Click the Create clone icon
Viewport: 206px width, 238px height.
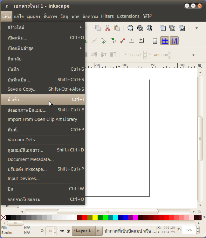pyautogui.click(x=172, y=28)
